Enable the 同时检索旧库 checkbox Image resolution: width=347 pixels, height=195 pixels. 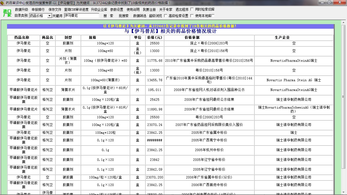[192, 9]
